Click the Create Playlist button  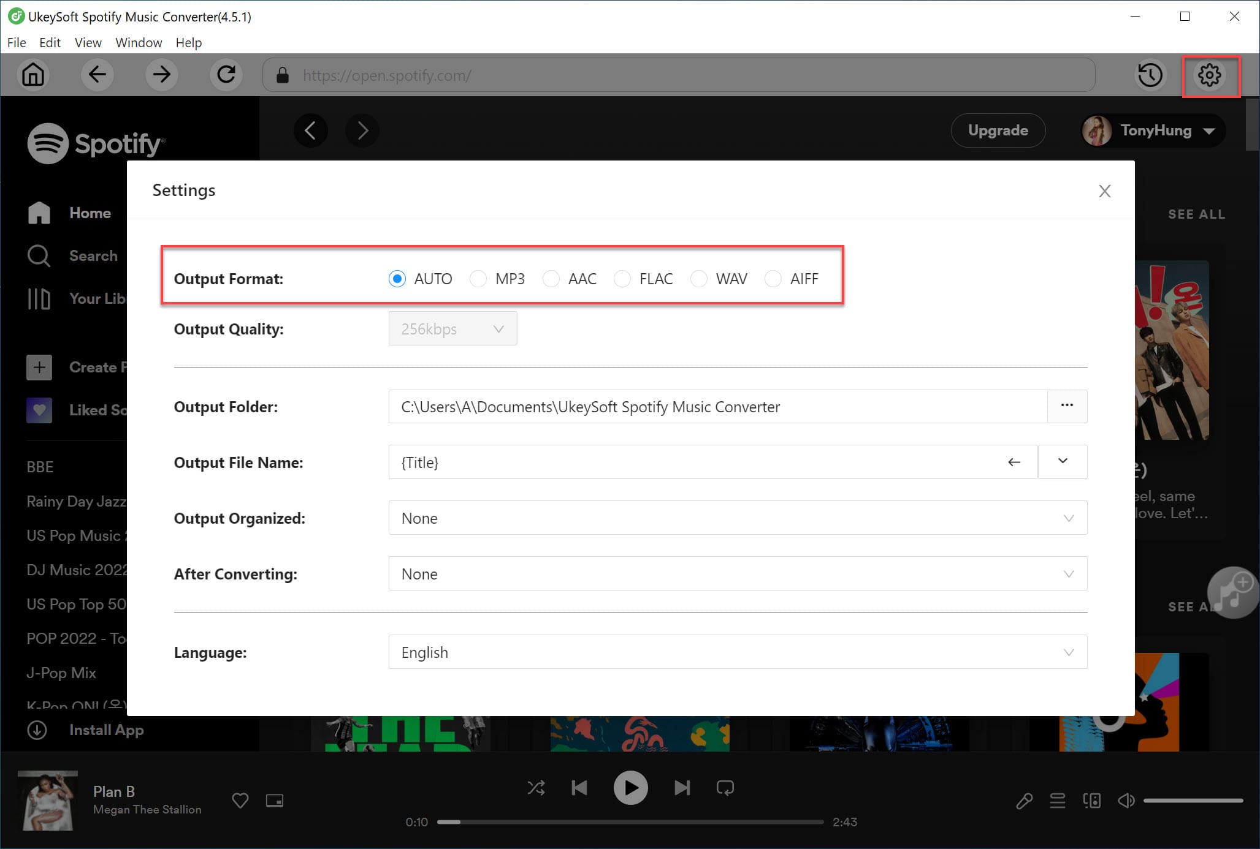[x=38, y=367]
